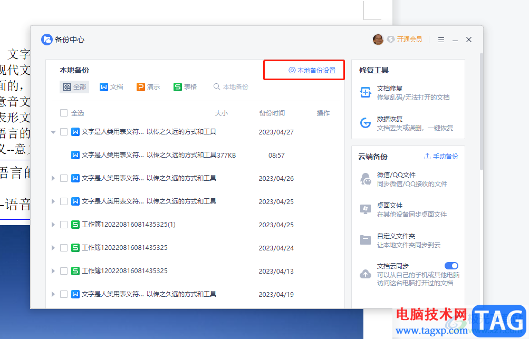The width and height of the screenshot is (529, 339).
Task: Click the 文档修复 repair icon
Action: (366, 92)
